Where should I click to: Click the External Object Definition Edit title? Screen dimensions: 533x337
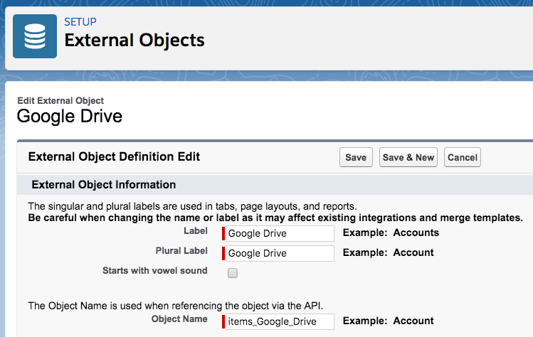click(114, 156)
